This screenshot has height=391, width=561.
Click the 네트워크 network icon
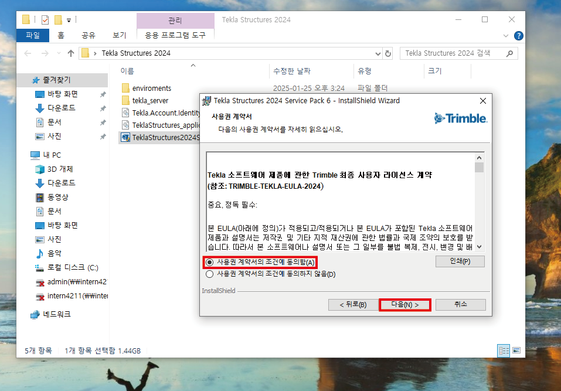point(35,315)
